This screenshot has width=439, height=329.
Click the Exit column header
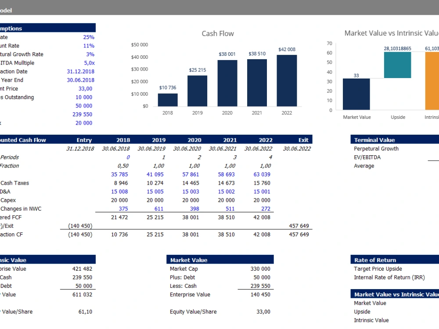pyautogui.click(x=303, y=140)
